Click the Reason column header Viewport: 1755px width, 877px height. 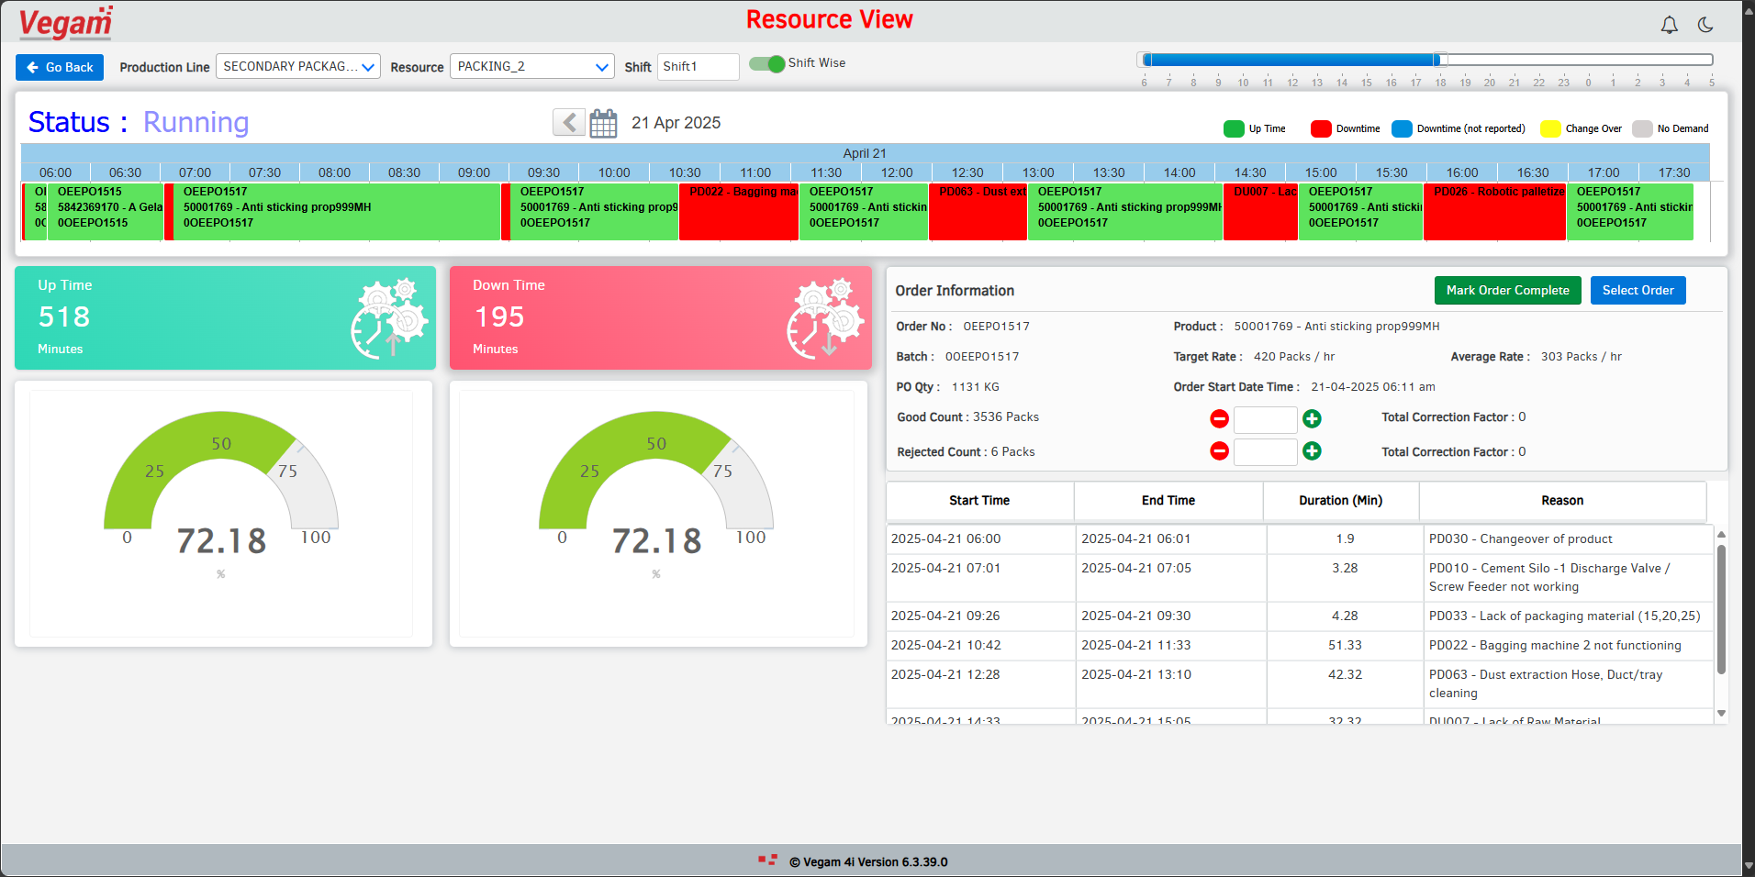[x=1562, y=501]
